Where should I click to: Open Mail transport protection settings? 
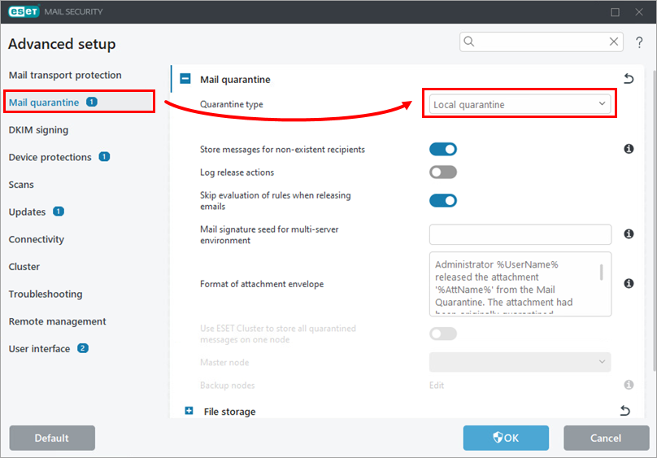point(65,75)
